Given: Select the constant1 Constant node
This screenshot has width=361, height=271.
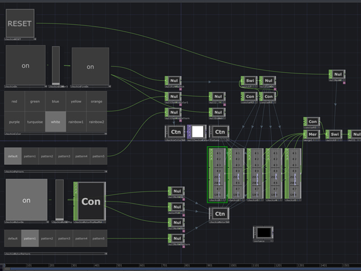Looking at the screenshot, I should pyautogui.click(x=312, y=121).
